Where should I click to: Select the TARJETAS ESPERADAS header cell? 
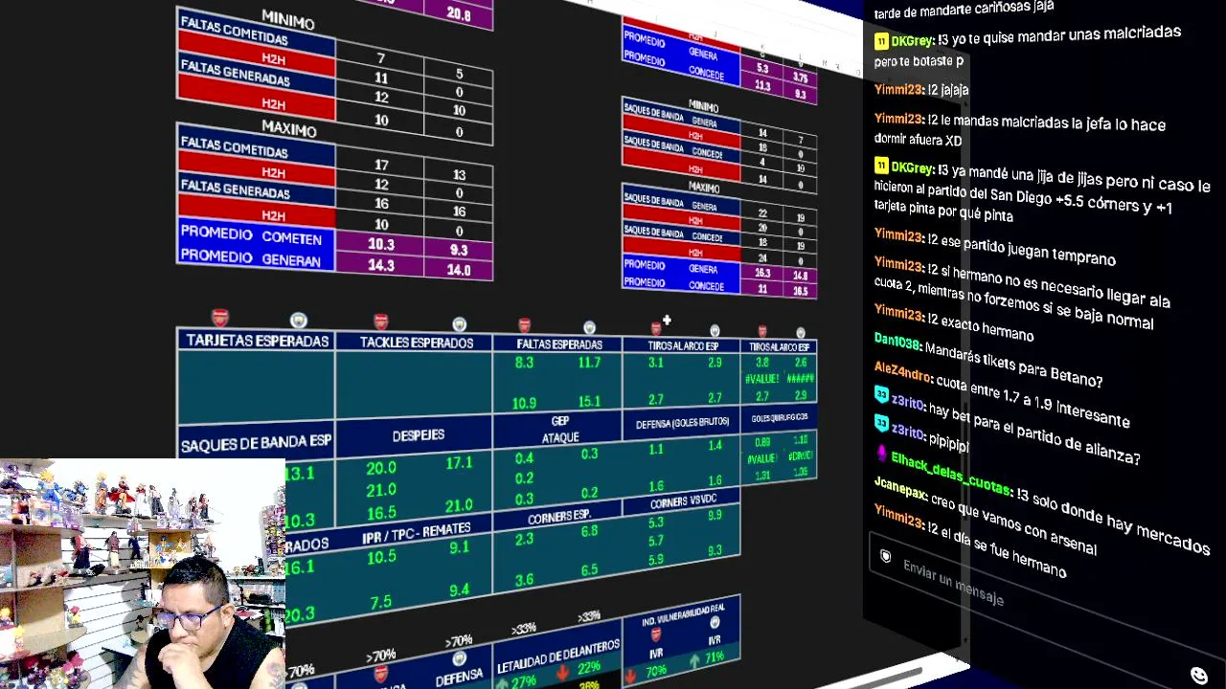[x=257, y=341]
